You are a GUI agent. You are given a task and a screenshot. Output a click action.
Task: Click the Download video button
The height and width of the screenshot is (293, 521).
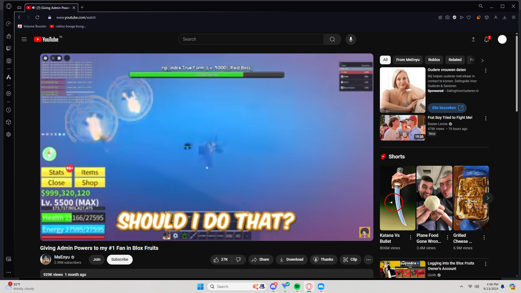tap(292, 260)
